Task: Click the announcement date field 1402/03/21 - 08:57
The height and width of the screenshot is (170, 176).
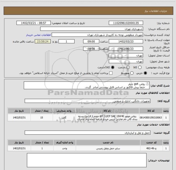Action: (34, 23)
